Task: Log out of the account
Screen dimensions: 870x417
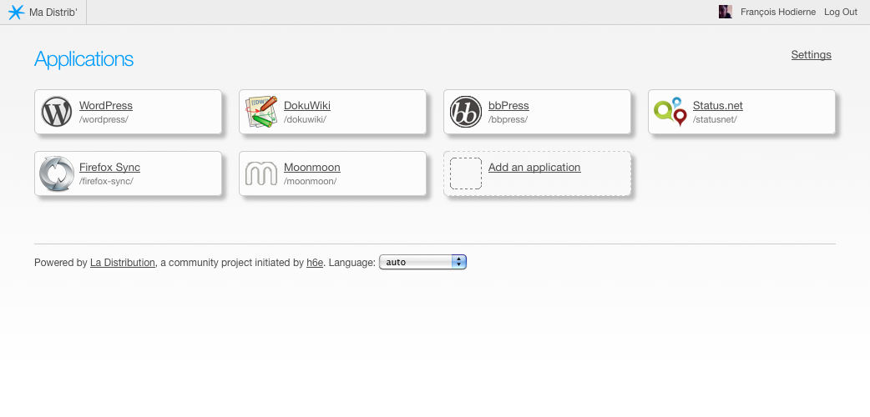Action: [840, 12]
